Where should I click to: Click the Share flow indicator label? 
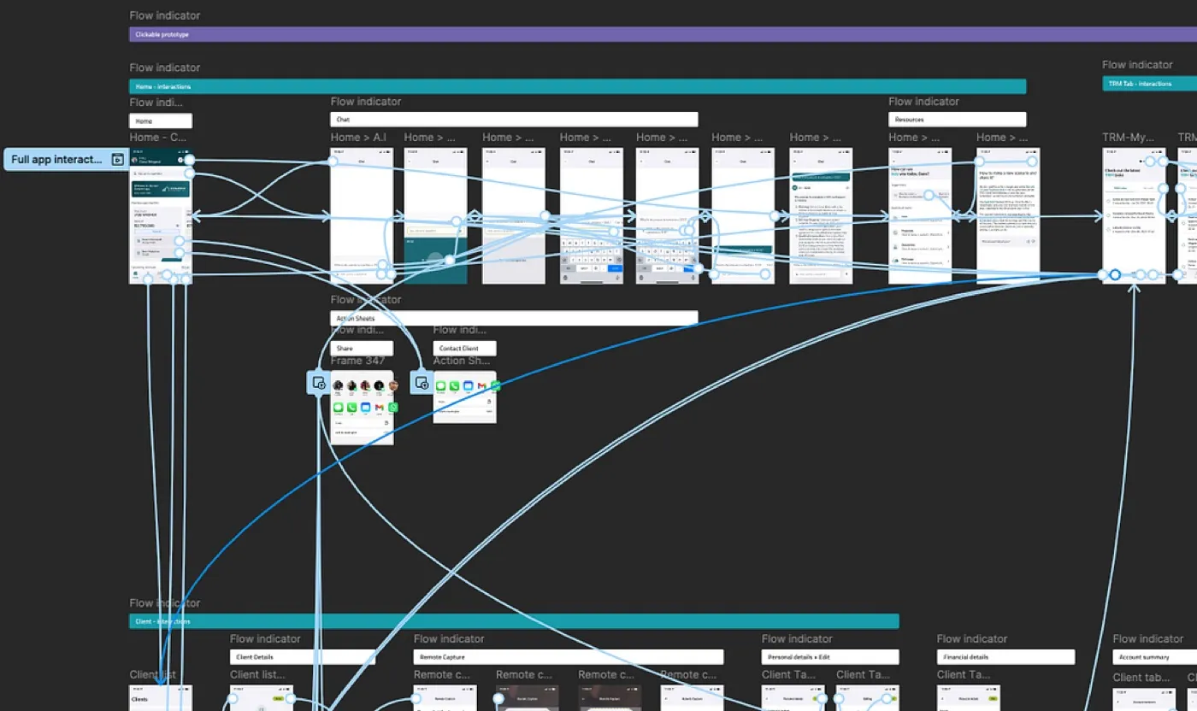click(x=362, y=348)
